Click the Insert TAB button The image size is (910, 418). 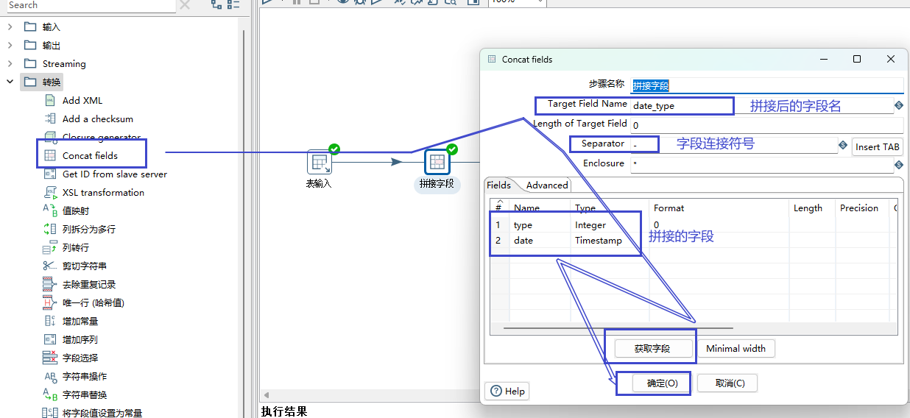pos(877,147)
